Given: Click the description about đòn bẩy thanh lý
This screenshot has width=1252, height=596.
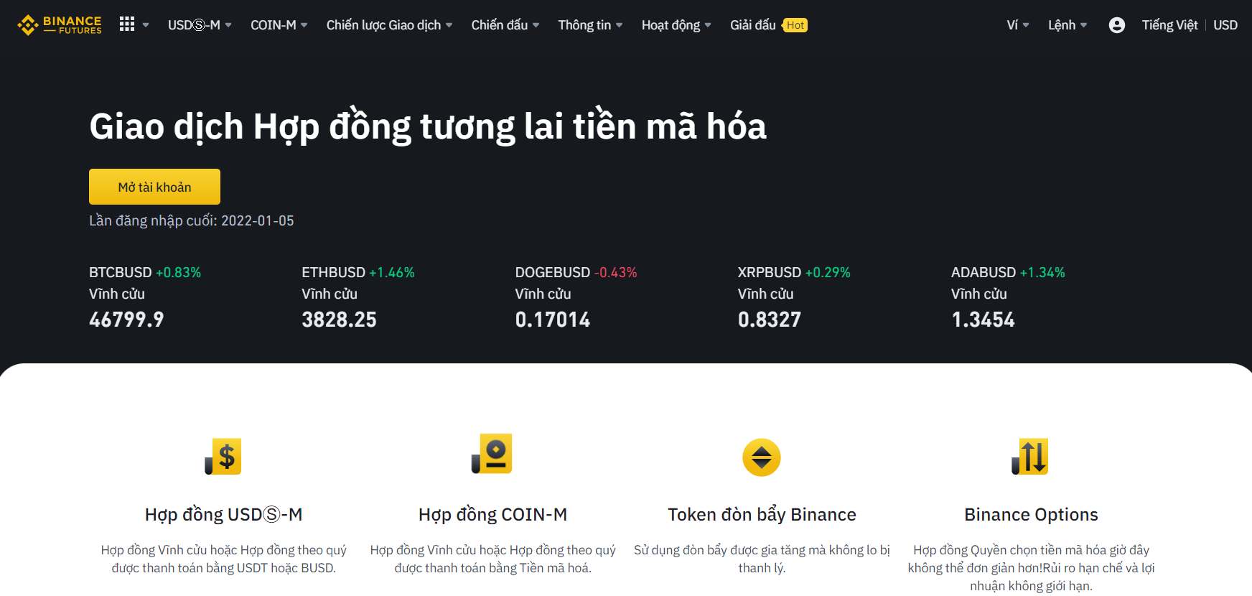Looking at the screenshot, I should point(762,559).
